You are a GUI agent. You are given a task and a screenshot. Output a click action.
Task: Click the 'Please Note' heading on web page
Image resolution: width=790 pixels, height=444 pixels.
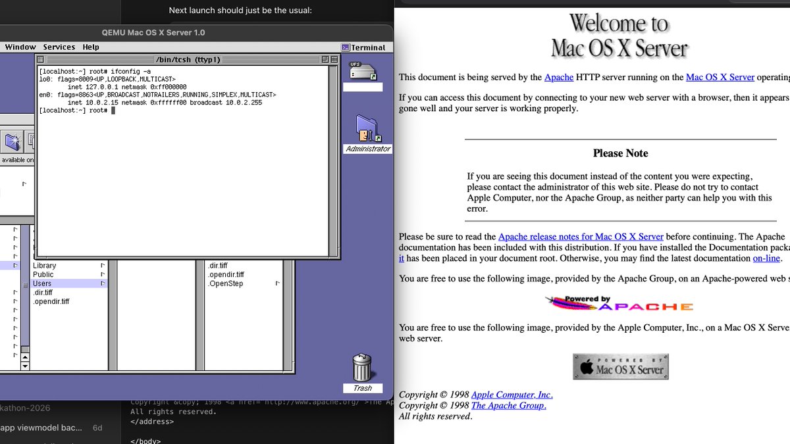pos(620,153)
